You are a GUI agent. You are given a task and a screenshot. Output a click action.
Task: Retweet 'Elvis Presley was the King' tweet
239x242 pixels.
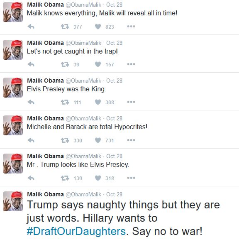click(65, 102)
